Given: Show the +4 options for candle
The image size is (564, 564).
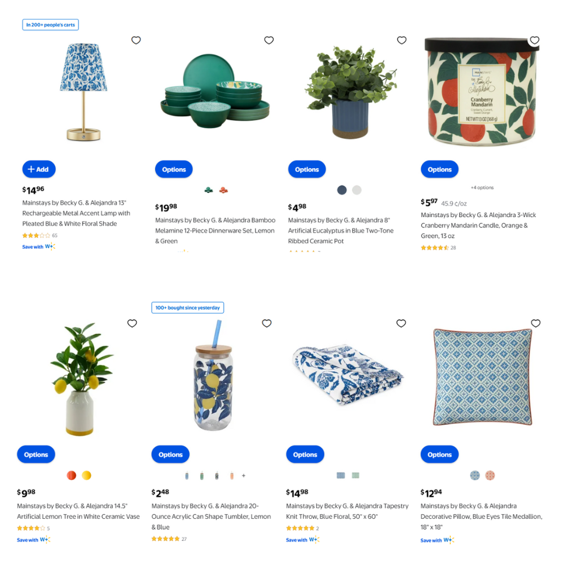Looking at the screenshot, I should click(482, 187).
